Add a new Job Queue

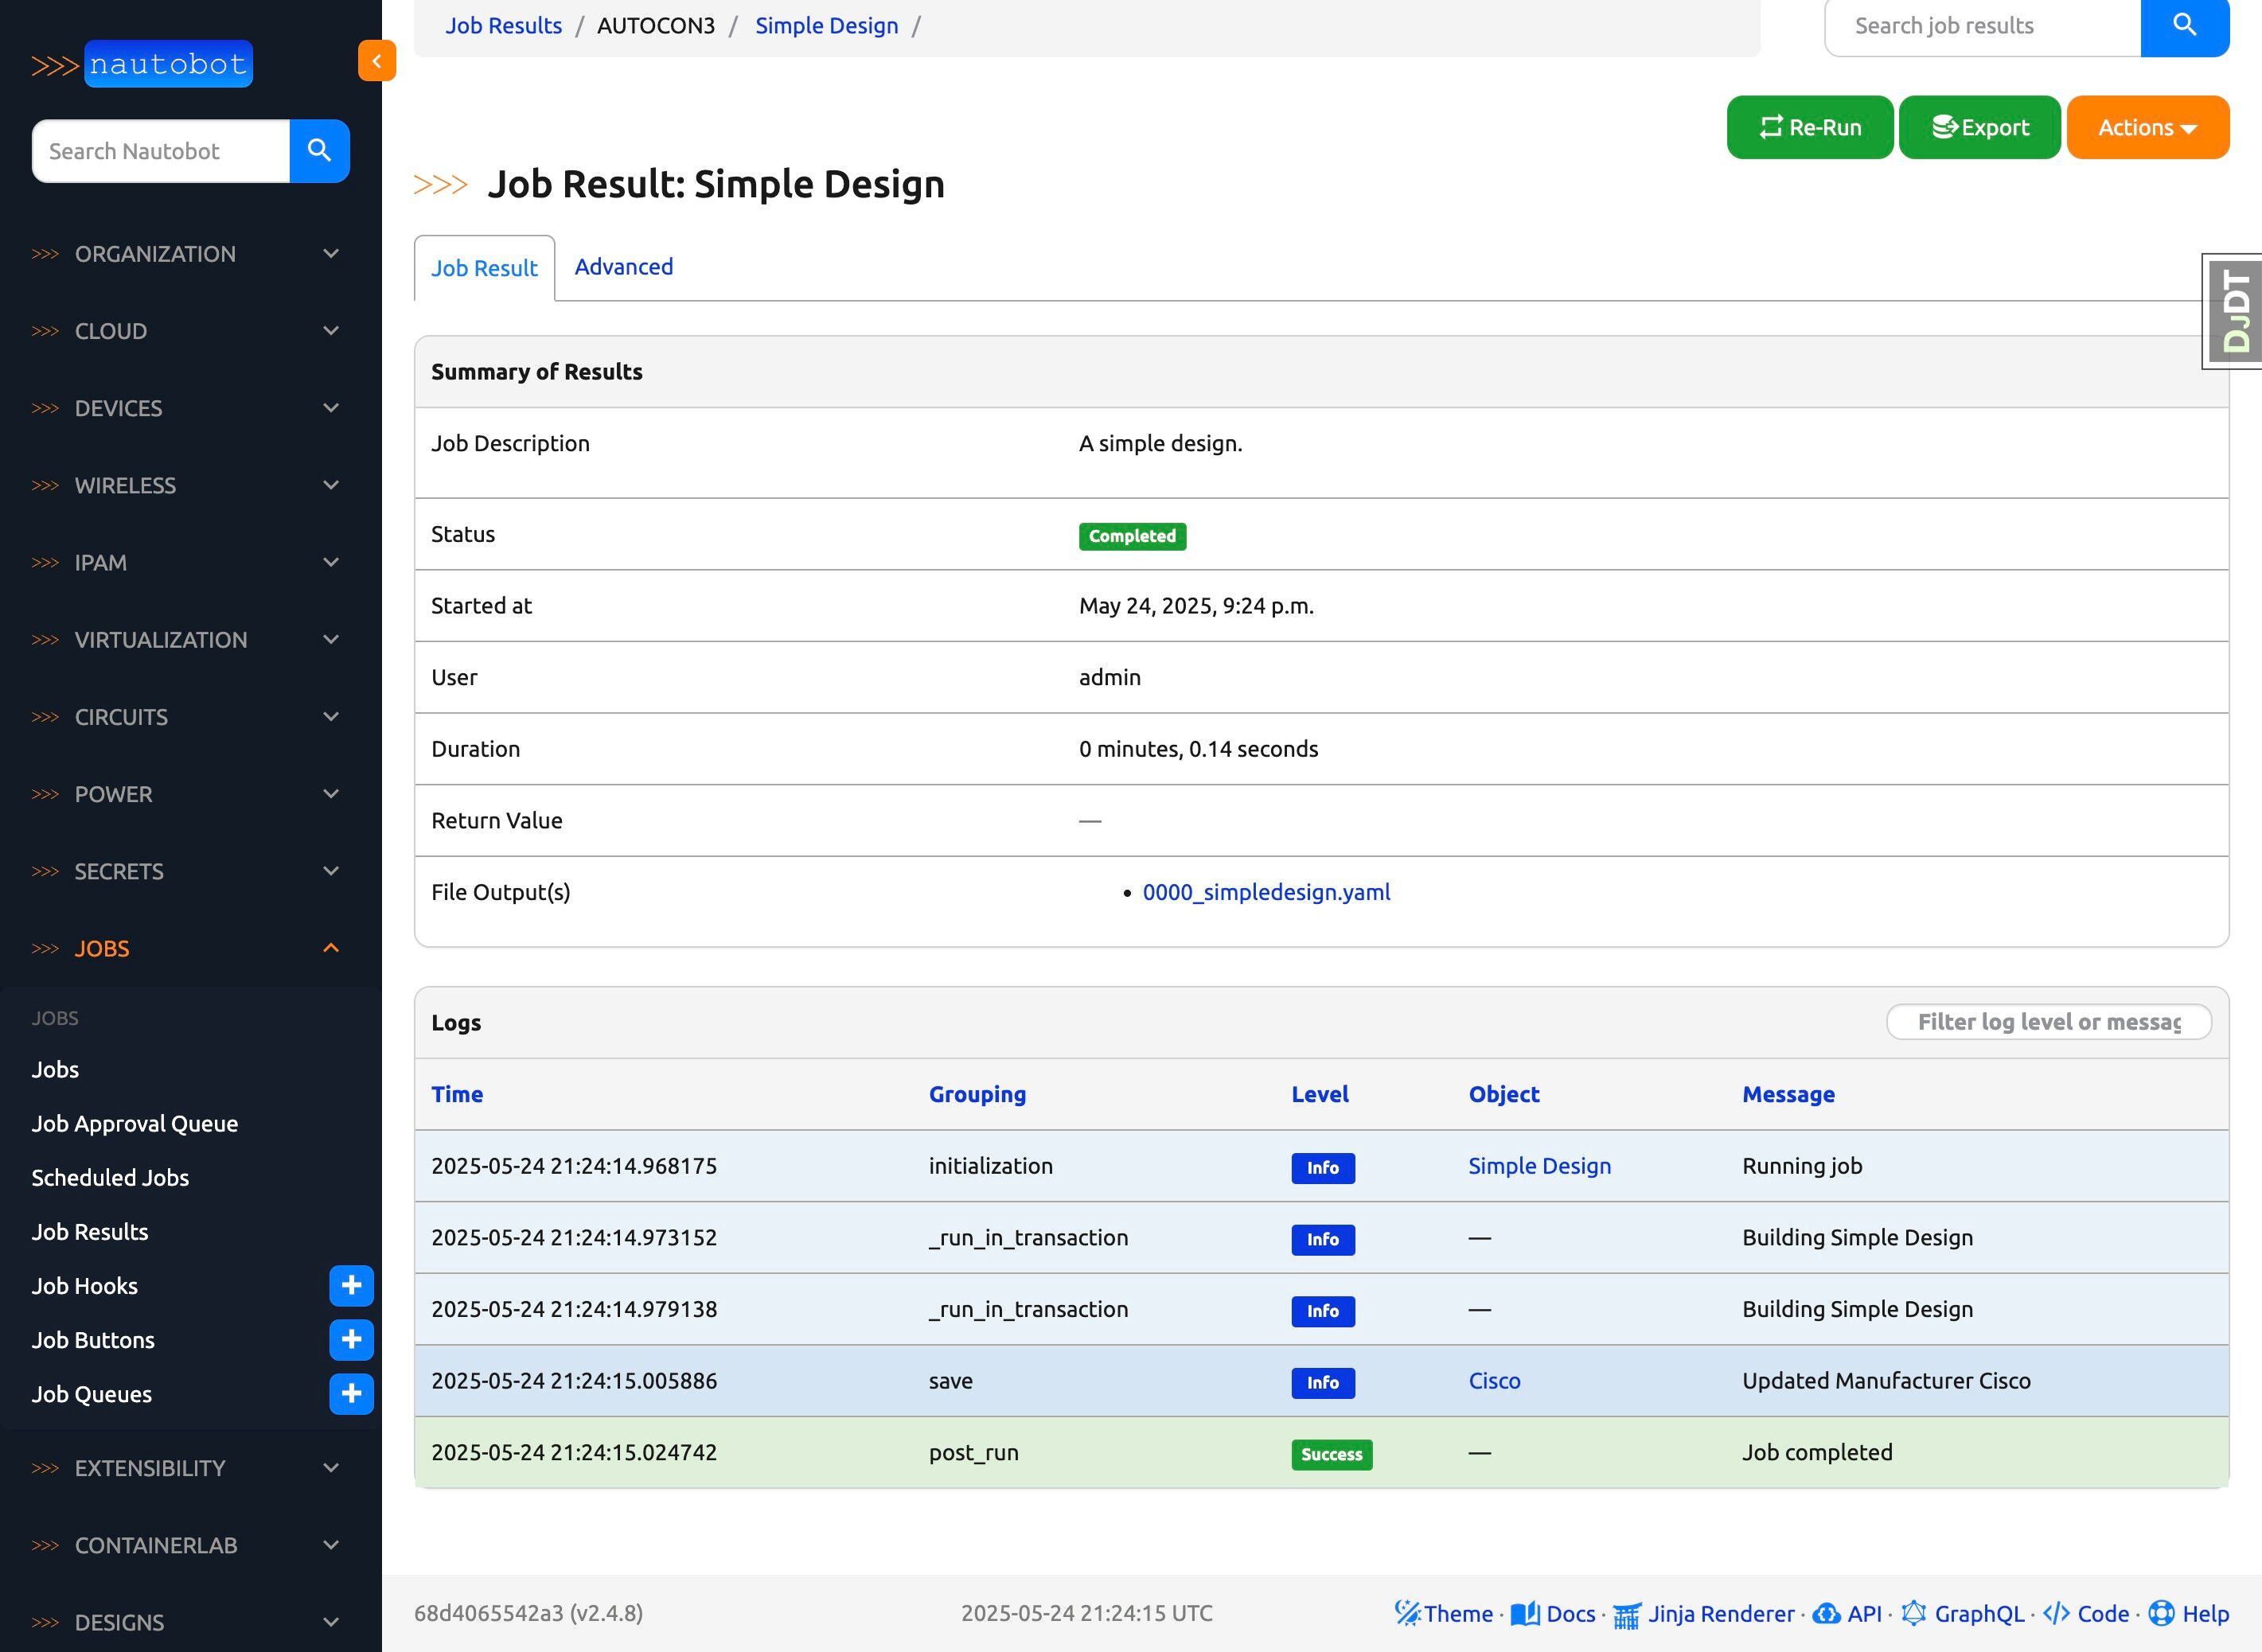[x=351, y=1394]
